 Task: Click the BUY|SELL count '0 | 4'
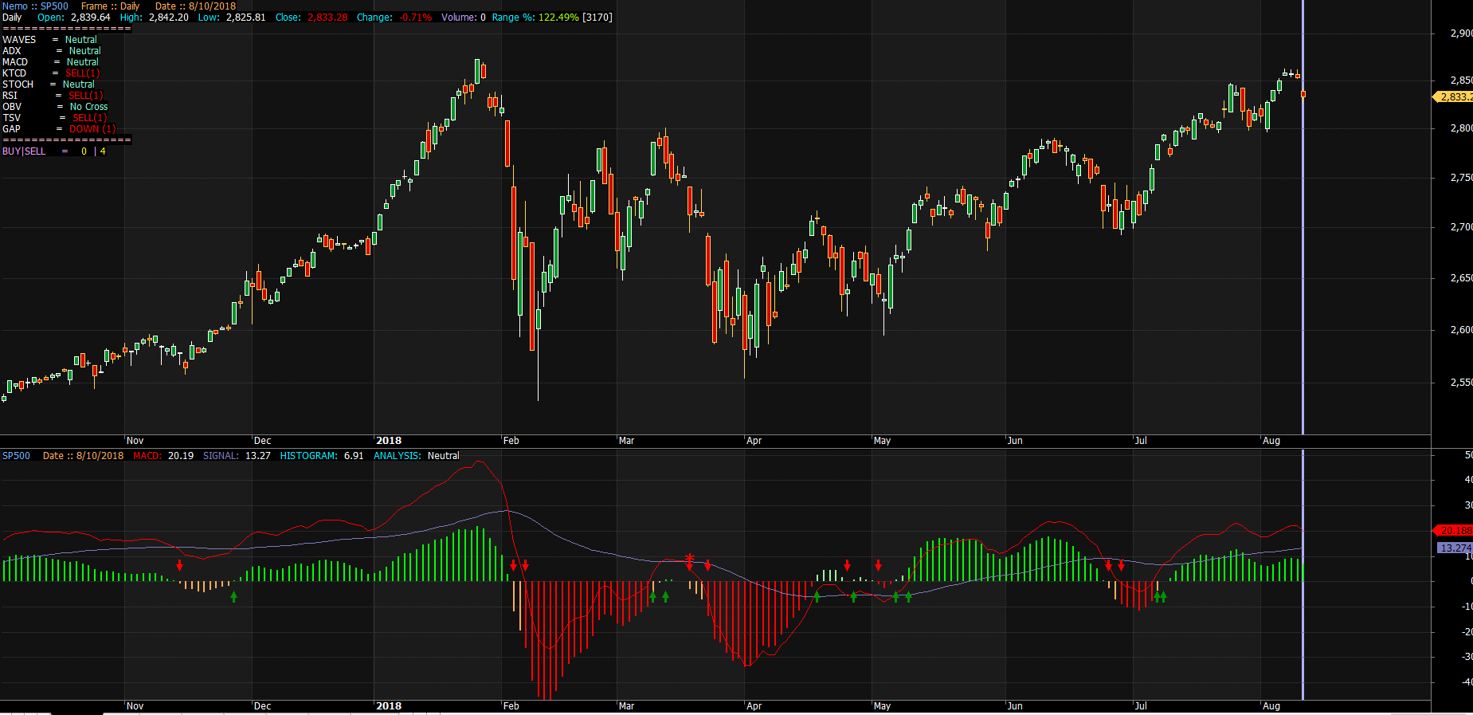[x=93, y=151]
